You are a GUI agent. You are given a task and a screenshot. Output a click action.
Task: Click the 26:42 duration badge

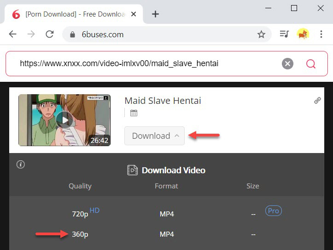pyautogui.click(x=99, y=140)
